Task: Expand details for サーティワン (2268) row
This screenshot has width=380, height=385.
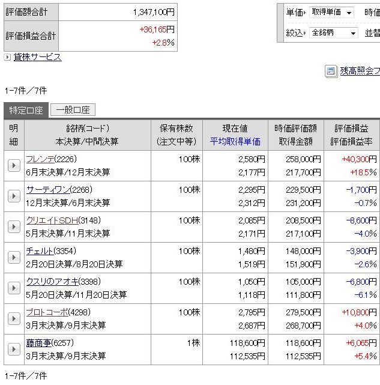Action: tap(14, 196)
